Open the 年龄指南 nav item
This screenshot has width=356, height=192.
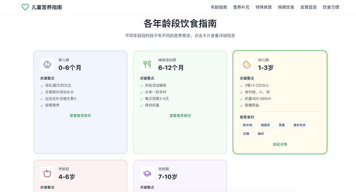(219, 7)
